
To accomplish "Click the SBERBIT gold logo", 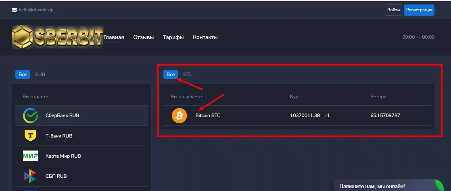I will [x=57, y=37].
